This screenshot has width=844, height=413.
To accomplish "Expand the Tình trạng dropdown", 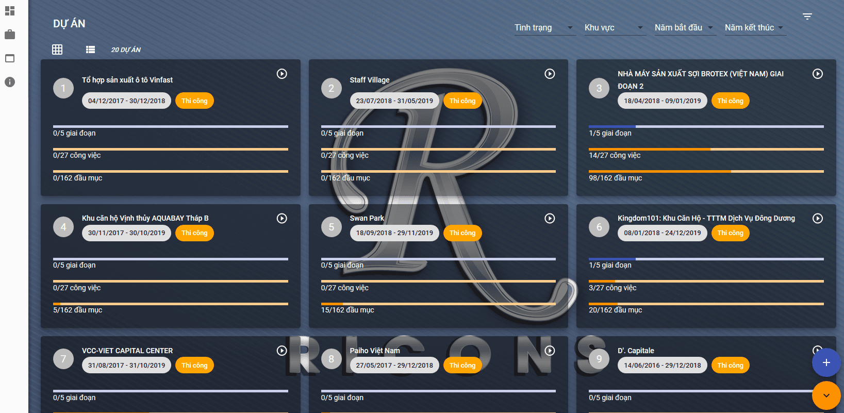I will (544, 28).
